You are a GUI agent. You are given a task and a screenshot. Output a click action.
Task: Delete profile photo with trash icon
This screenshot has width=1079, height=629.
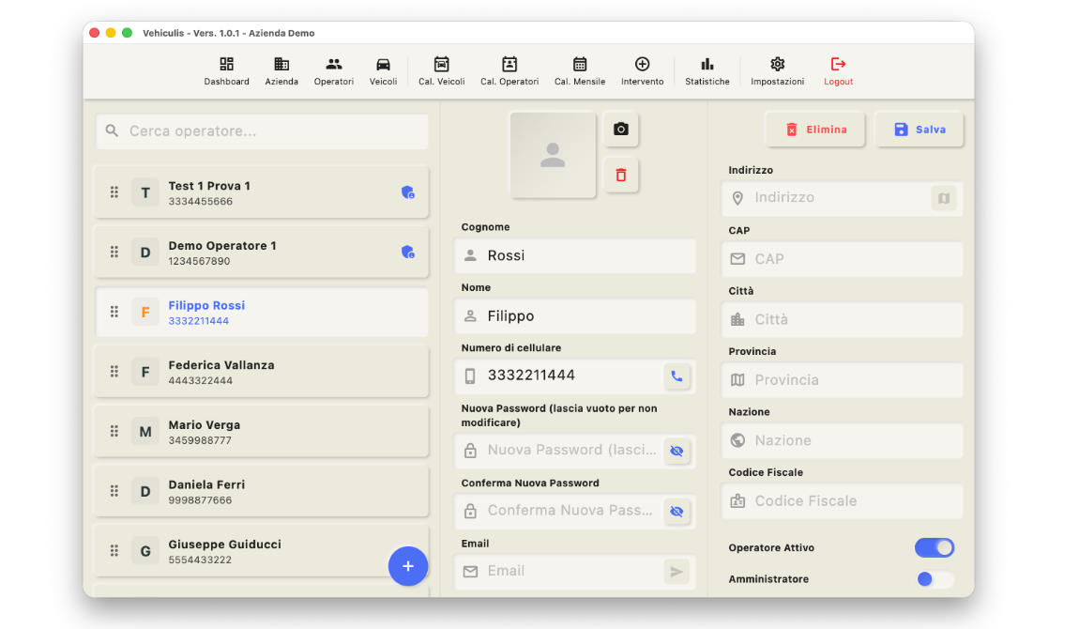tap(620, 175)
